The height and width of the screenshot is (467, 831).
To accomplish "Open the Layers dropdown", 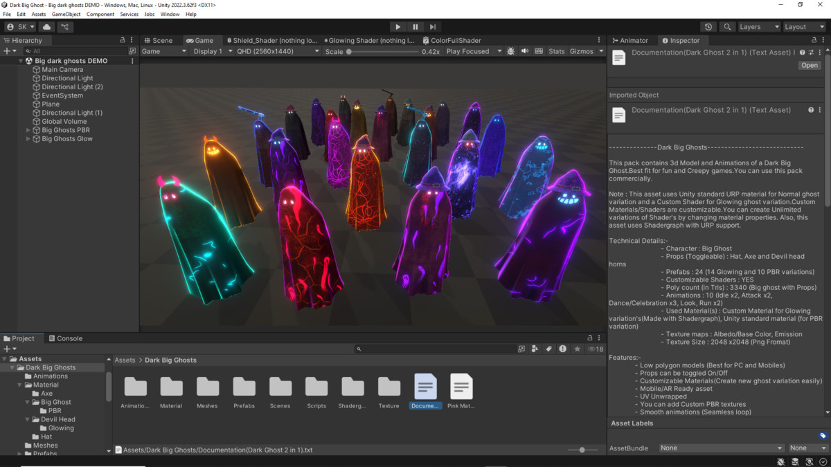I will click(x=758, y=26).
